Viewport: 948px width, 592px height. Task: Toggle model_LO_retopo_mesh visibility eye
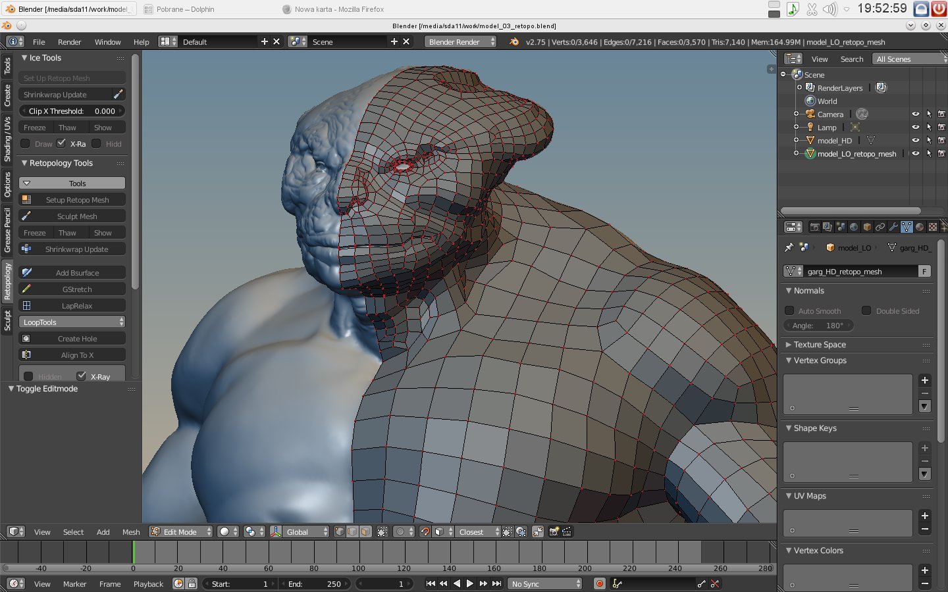[915, 153]
